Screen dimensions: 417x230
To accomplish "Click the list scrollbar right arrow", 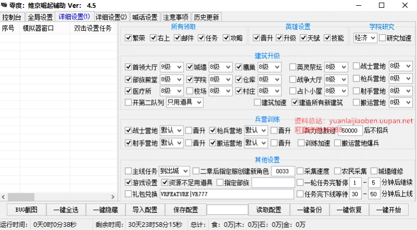I will pyautogui.click(x=113, y=197).
